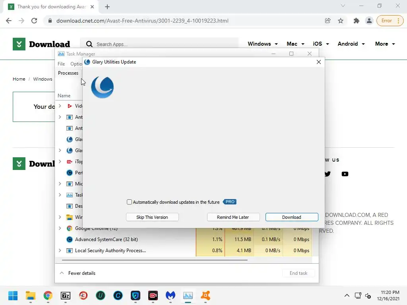407x305 pixels.
Task: Open the Windows Start button
Action: pos(13,295)
